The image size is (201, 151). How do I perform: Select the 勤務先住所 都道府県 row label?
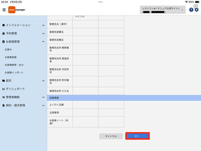point(59,60)
